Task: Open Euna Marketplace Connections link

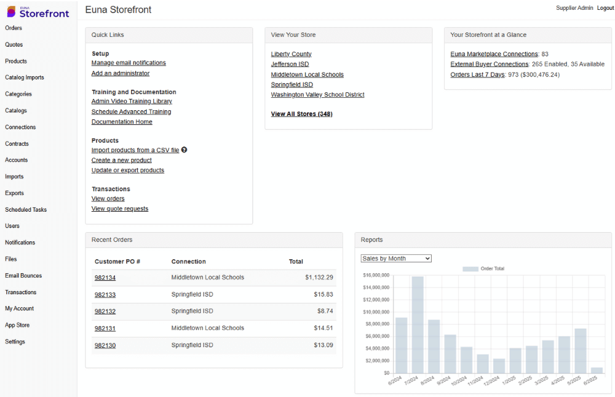Action: coord(494,54)
